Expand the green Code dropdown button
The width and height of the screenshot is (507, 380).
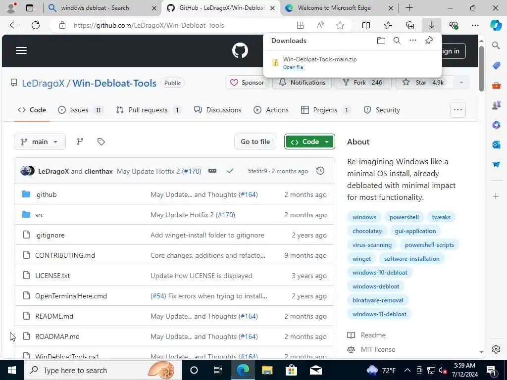click(309, 142)
